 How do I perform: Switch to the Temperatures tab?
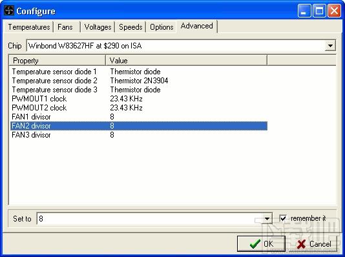click(x=29, y=27)
